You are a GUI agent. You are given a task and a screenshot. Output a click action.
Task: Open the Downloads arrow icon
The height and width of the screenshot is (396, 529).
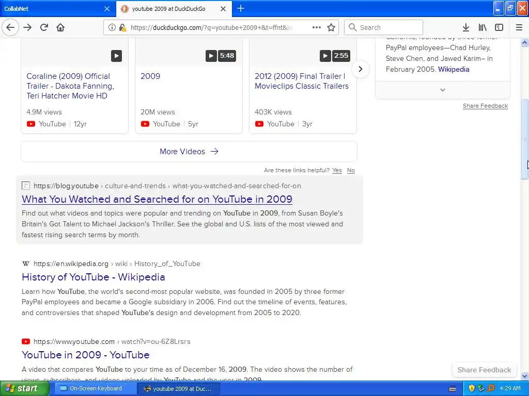point(466,27)
